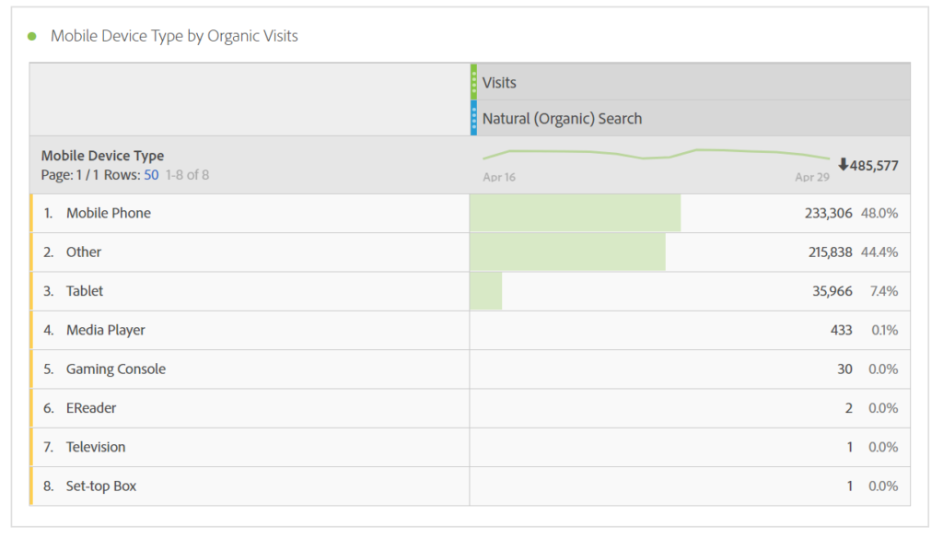Click the Mobile Device Type dimension header
The image size is (943, 539).
pyautogui.click(x=102, y=156)
